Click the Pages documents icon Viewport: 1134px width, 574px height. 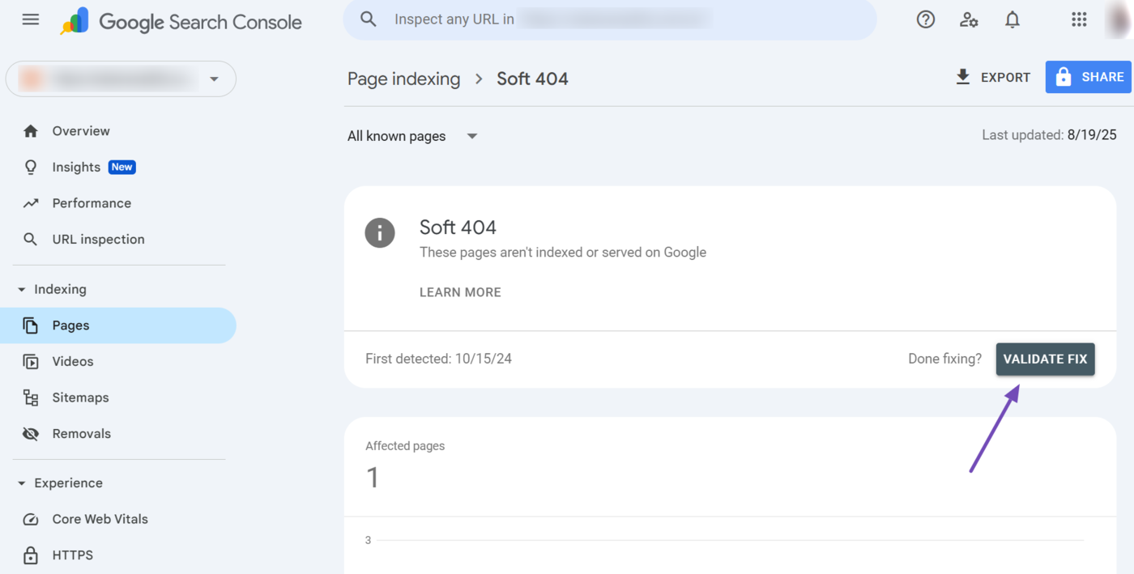click(31, 325)
